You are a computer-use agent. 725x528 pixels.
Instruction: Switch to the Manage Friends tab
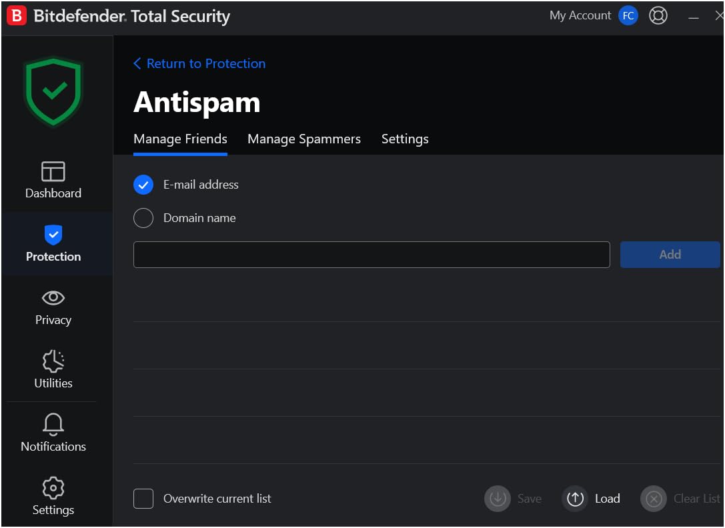(x=180, y=139)
